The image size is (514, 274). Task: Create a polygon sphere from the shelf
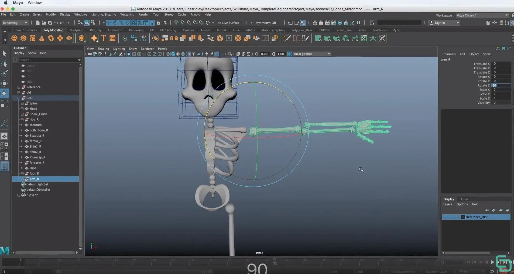coord(14,38)
